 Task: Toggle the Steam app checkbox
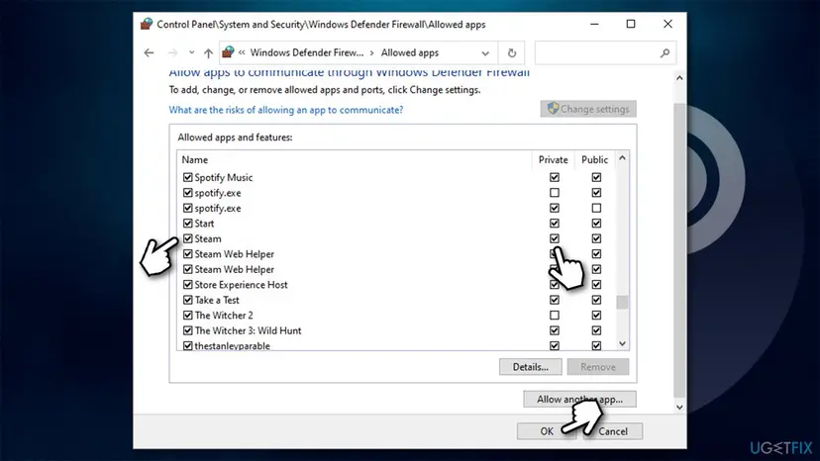[188, 238]
